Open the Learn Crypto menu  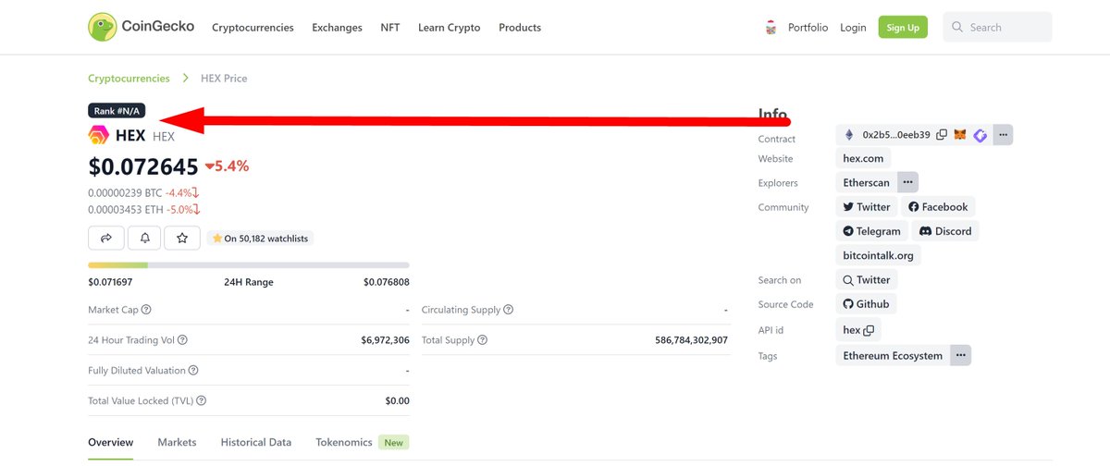pyautogui.click(x=450, y=28)
